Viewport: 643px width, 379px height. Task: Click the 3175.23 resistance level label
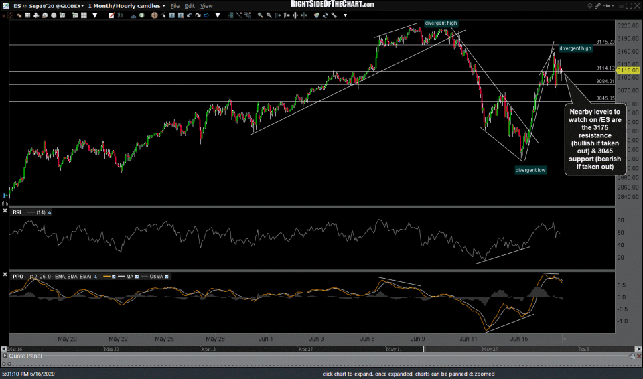click(x=605, y=42)
